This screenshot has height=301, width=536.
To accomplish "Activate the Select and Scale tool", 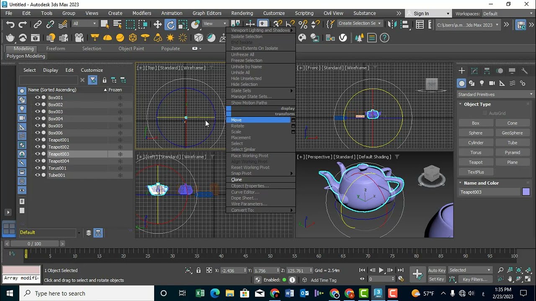I will coord(183,25).
